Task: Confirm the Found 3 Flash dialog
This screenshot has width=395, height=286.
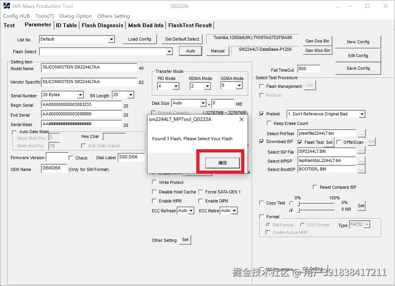Action: tap(222, 163)
